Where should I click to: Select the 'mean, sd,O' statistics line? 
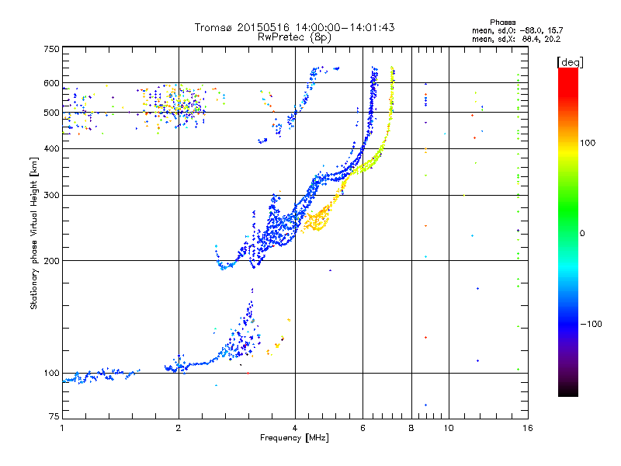(517, 30)
